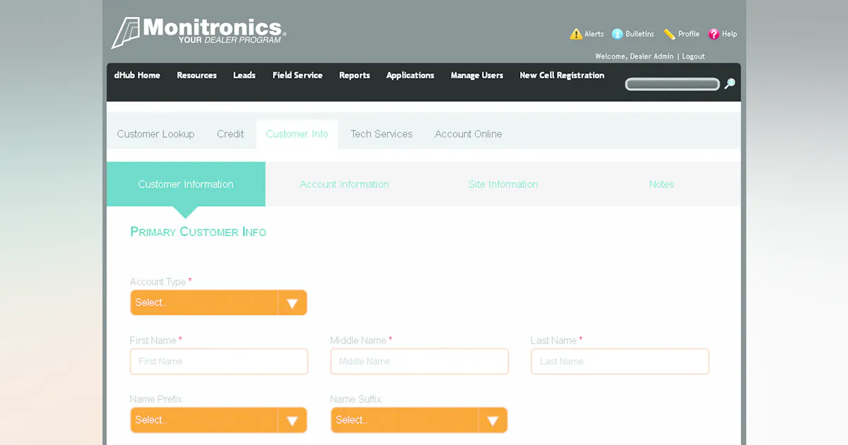The image size is (848, 445).
Task: Select the Customer Info tab
Action: 297,134
